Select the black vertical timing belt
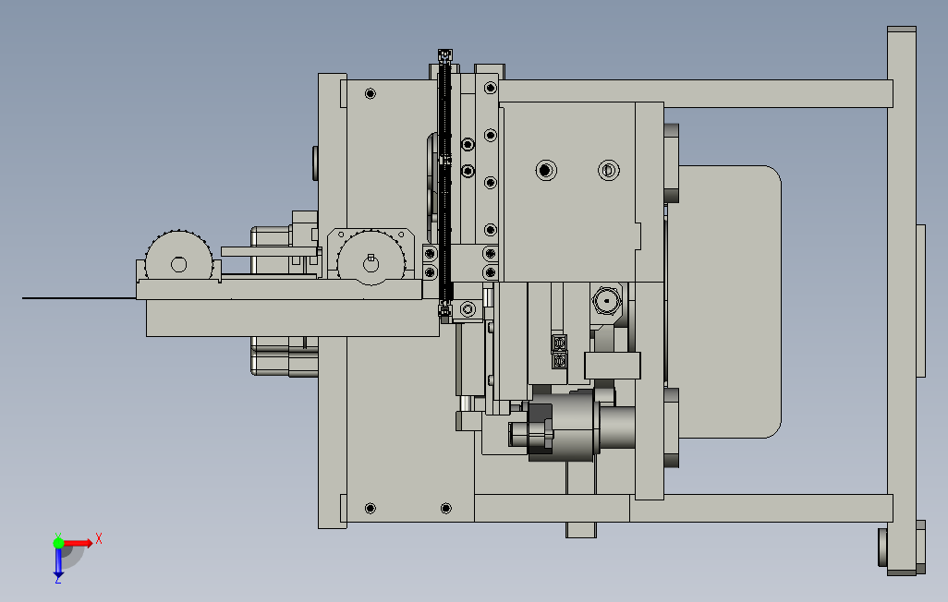 click(445, 181)
